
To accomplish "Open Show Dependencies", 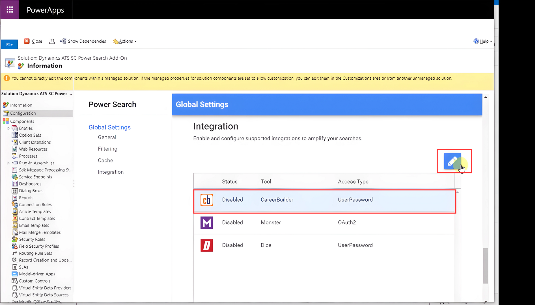I will click(x=83, y=41).
